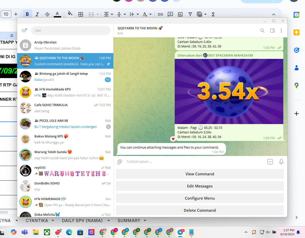
Task: Click the Tuliskan pesan message input
Action: (194, 162)
